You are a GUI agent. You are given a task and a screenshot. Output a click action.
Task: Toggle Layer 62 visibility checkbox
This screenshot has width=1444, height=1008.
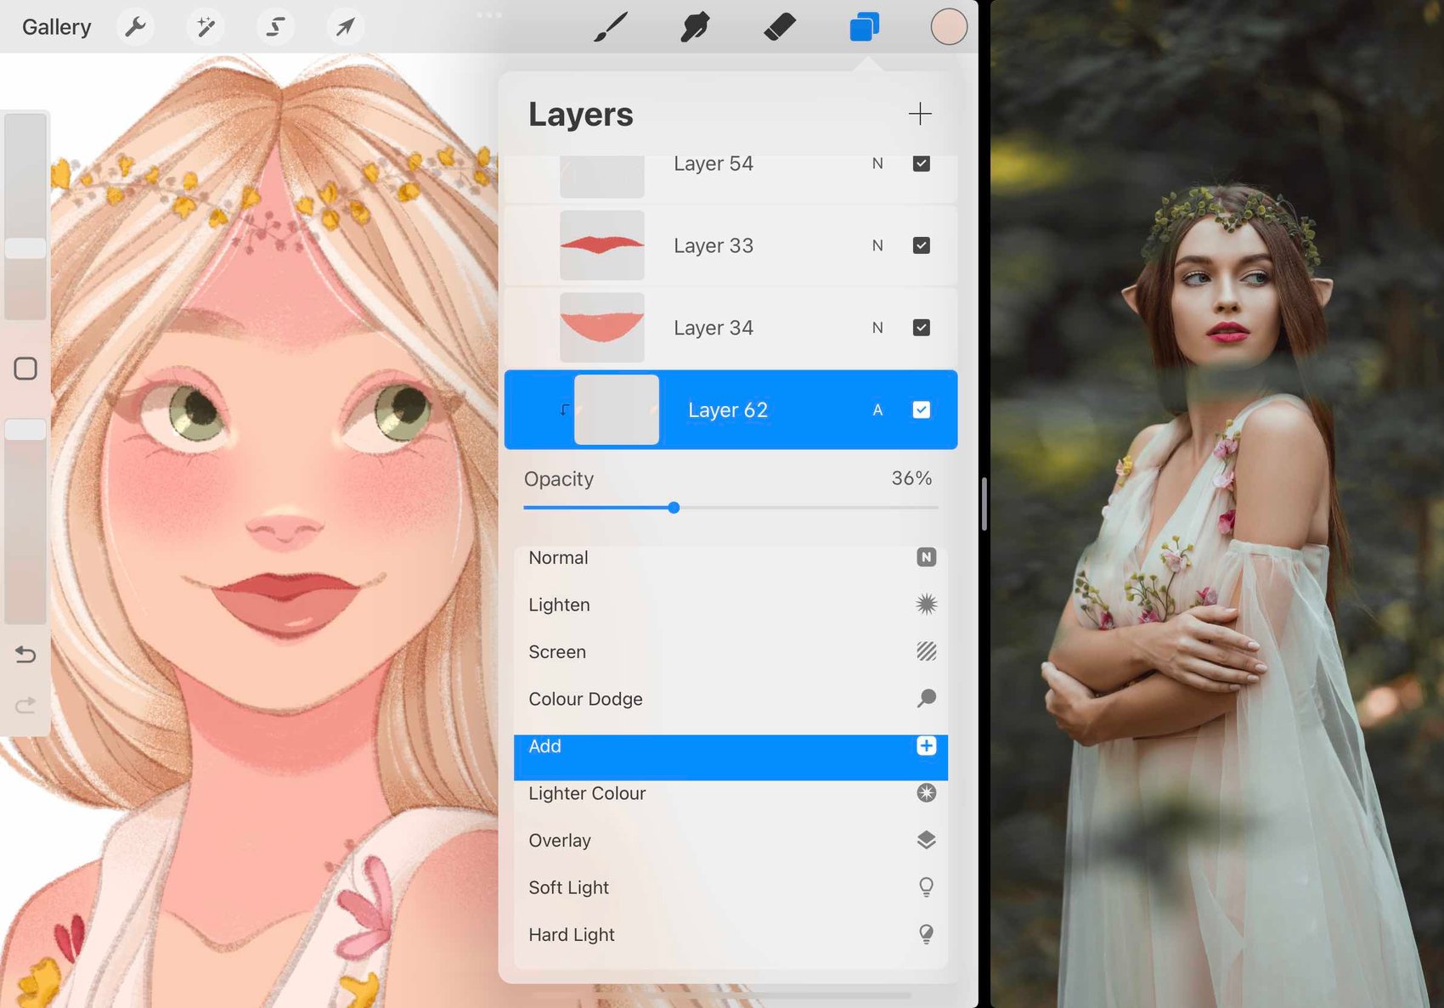(x=921, y=410)
